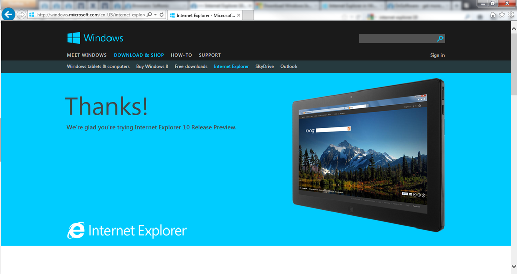The image size is (517, 274).
Task: Open the Home page icon in toolbar
Action: pos(493,15)
